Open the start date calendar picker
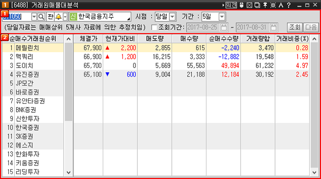321x179 pixels. 224,28
